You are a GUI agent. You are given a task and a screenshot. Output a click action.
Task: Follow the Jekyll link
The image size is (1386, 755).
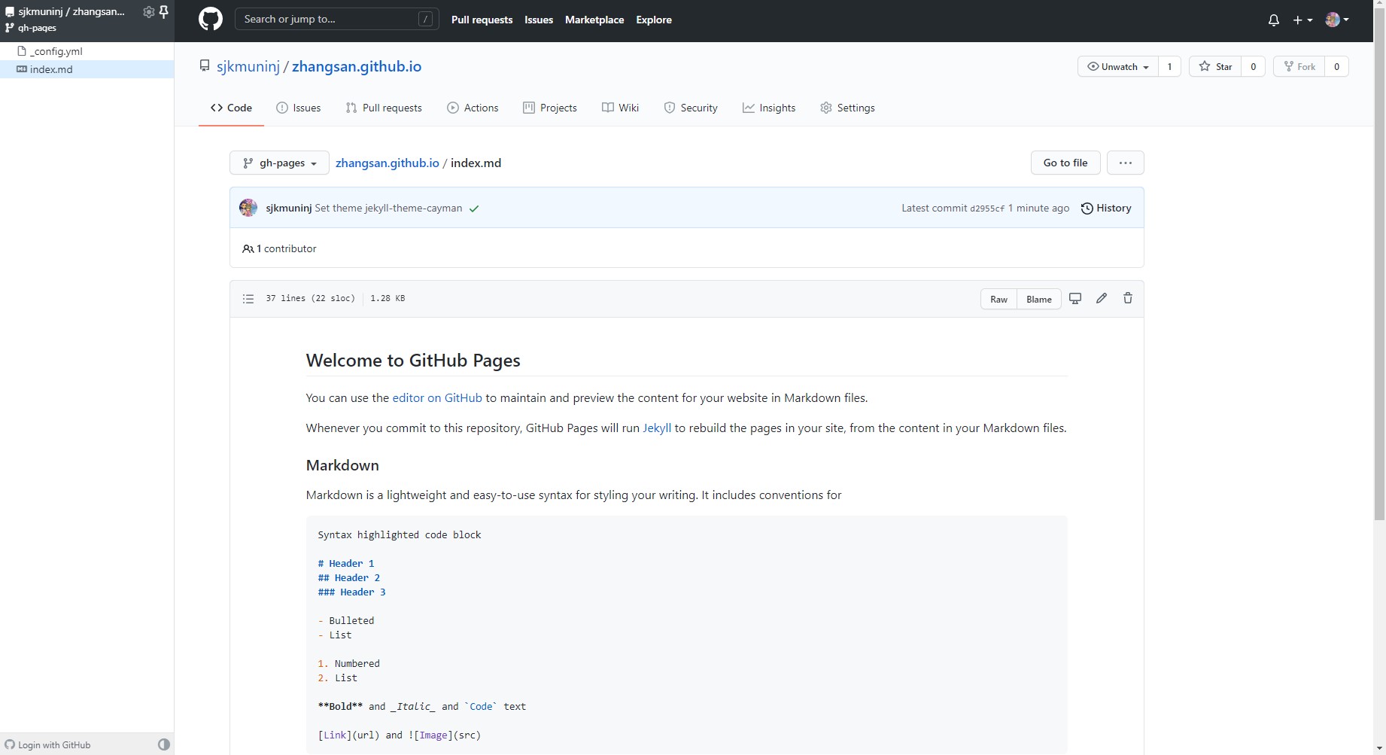click(657, 428)
